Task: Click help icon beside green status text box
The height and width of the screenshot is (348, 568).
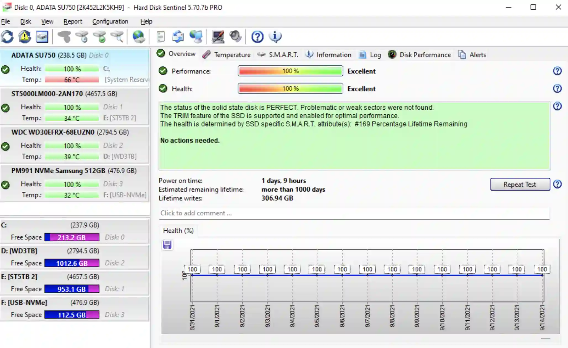Action: [557, 106]
